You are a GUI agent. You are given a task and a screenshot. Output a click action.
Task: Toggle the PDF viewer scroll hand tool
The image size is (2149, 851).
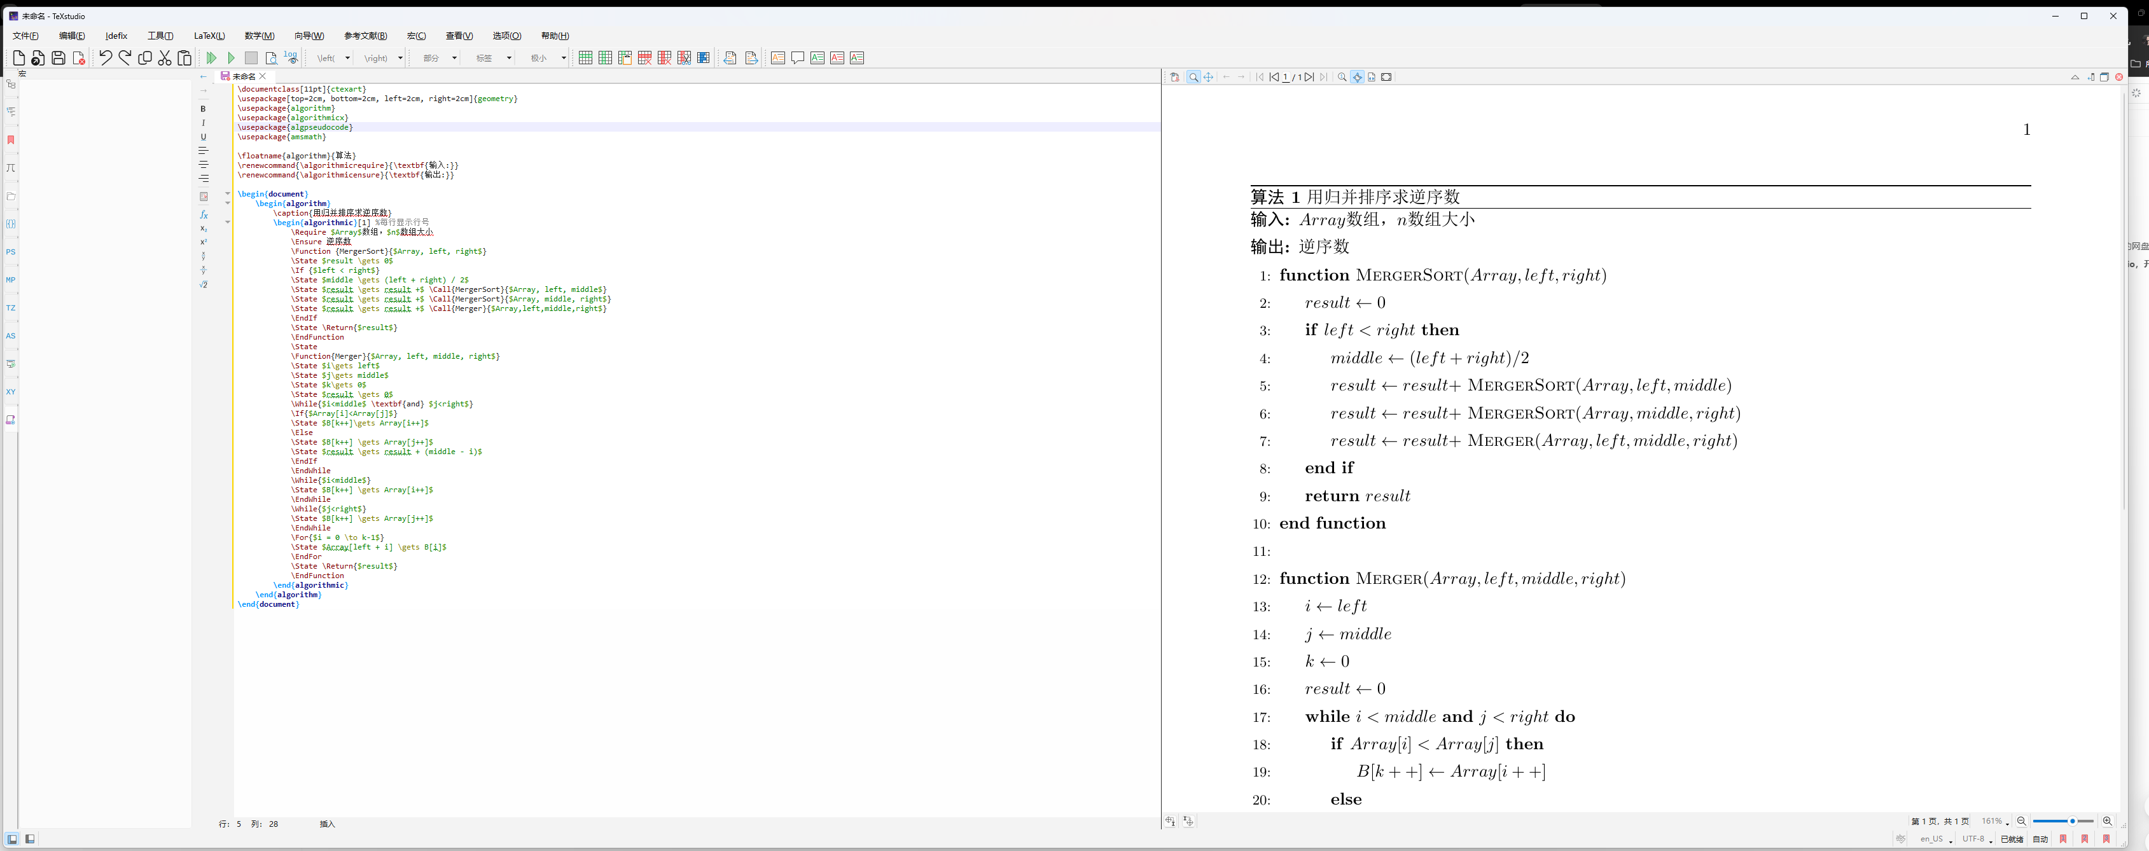tap(1208, 77)
